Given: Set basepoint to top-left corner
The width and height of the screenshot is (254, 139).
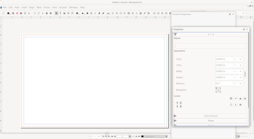Looking at the screenshot, I should click(216, 88).
